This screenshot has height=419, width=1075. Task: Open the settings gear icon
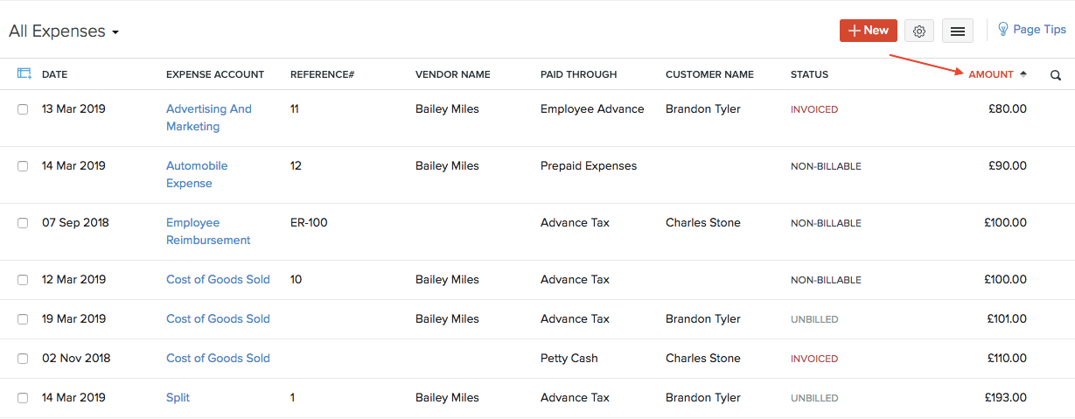coord(918,31)
